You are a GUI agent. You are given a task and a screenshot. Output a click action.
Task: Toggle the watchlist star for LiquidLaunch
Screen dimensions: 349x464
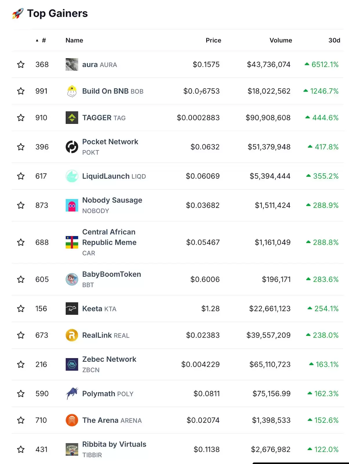[21, 176]
